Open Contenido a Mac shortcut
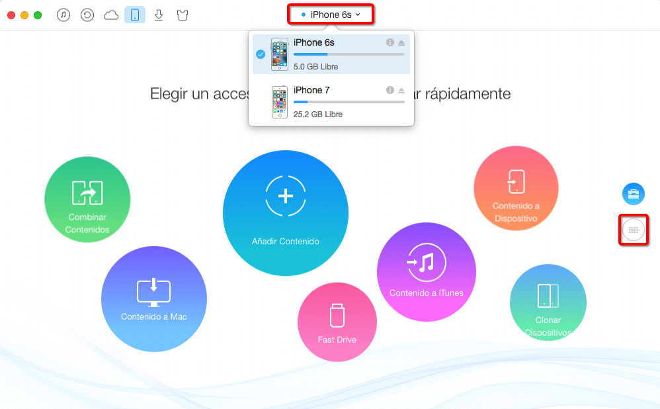This screenshot has width=660, height=409. point(154,299)
